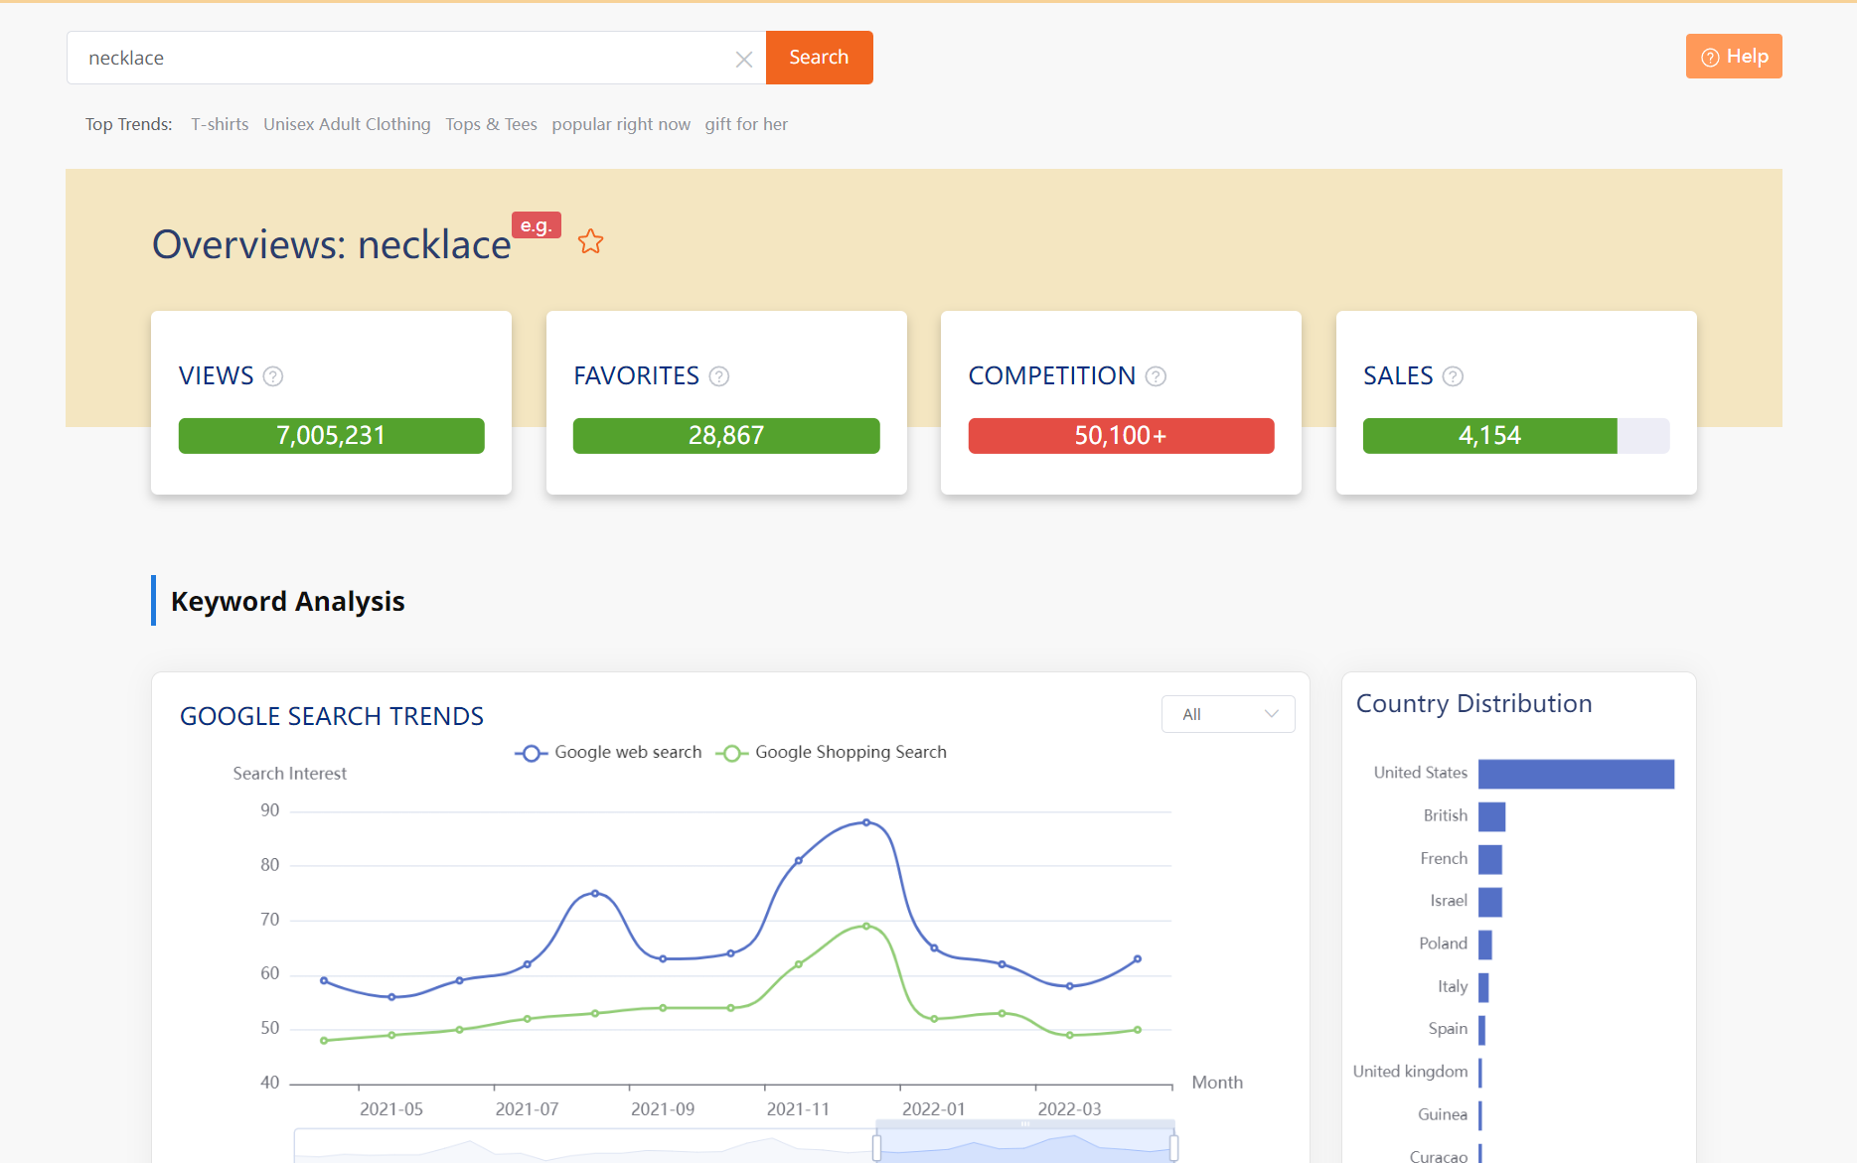Click the COMPETITION tooltip question mark icon
Image resolution: width=1857 pixels, height=1163 pixels.
coord(1155,376)
